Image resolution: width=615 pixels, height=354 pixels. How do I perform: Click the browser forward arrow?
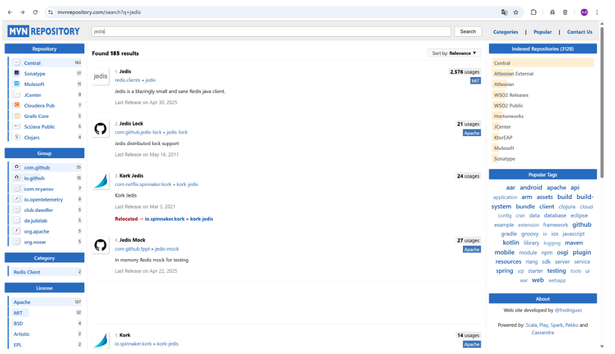point(23,12)
